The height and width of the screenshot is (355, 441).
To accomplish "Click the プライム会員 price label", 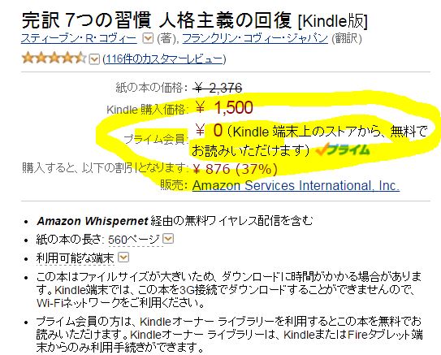I will [x=155, y=139].
